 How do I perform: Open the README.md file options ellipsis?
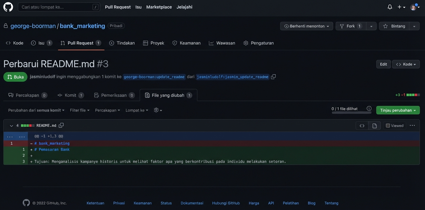412,125
